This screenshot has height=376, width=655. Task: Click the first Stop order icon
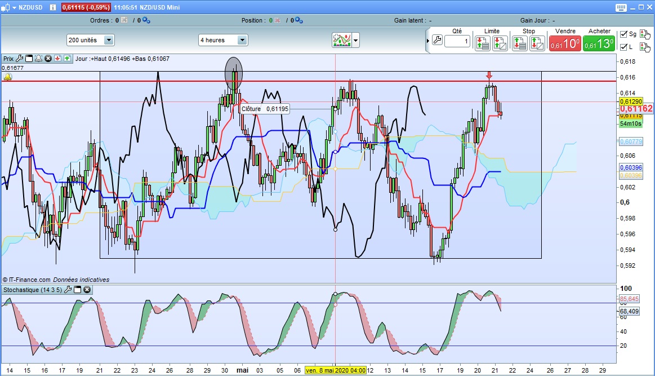(520, 43)
